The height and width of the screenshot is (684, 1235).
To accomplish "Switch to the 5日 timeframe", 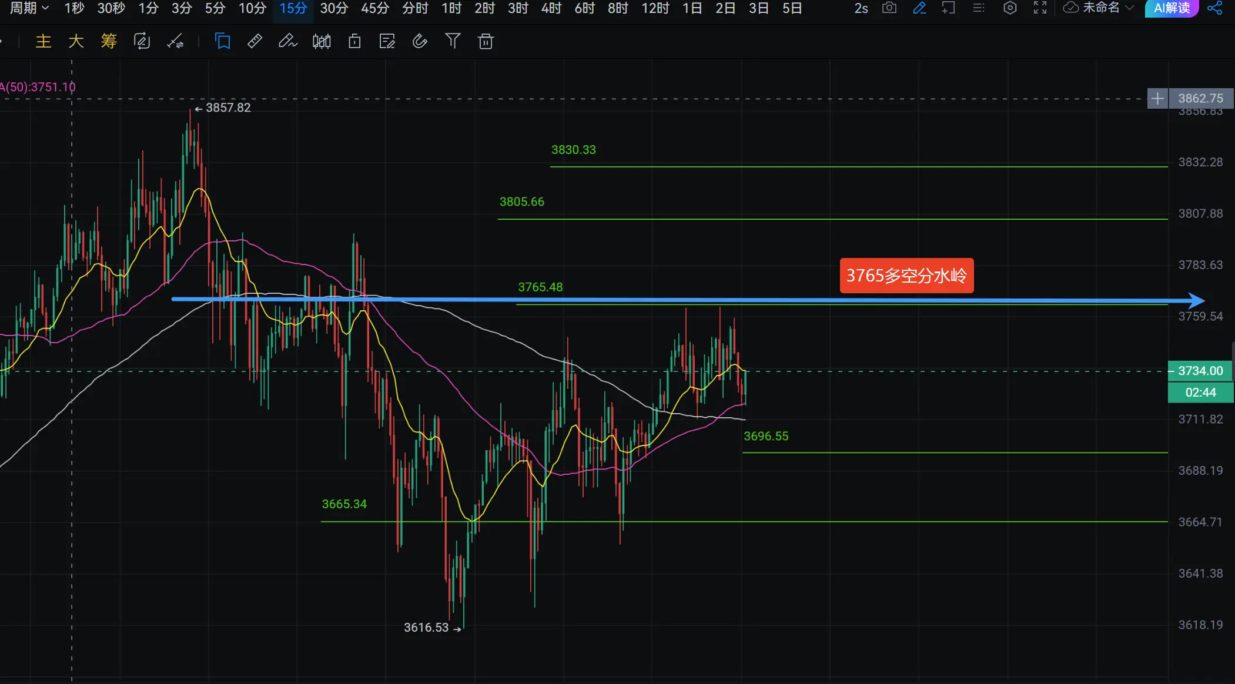I will (x=792, y=8).
